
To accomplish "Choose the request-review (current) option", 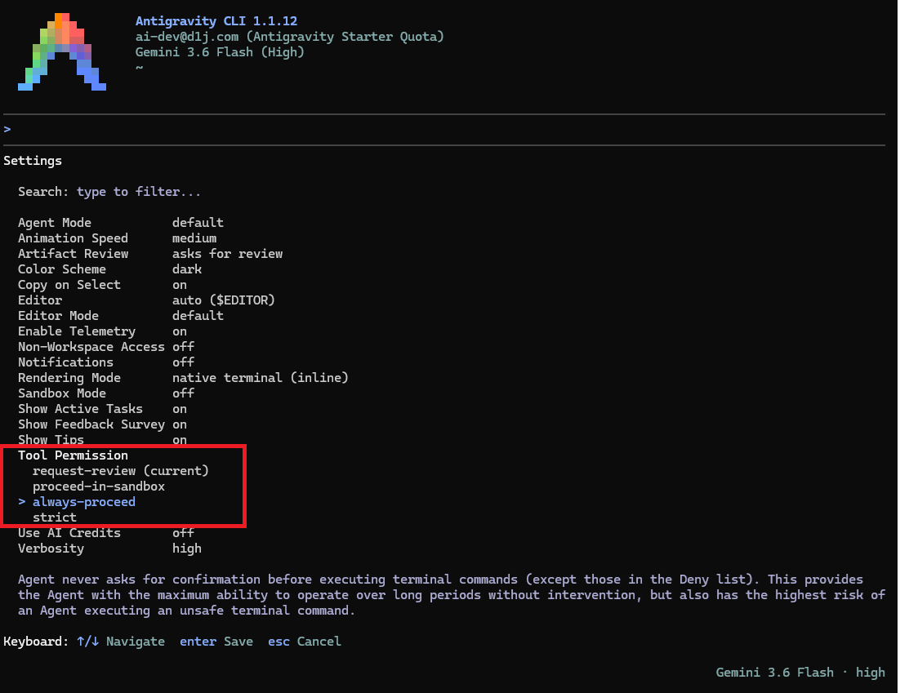I will click(x=121, y=470).
